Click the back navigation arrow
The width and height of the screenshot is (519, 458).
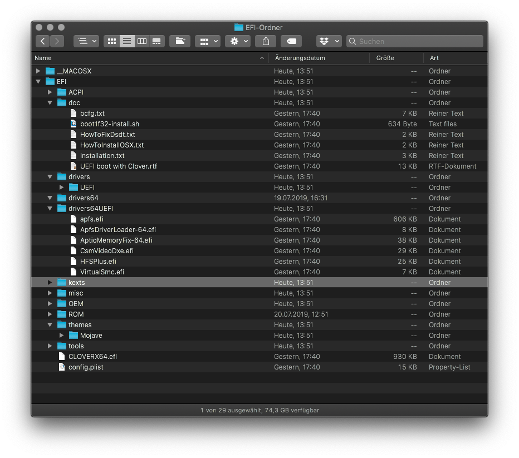(43, 41)
